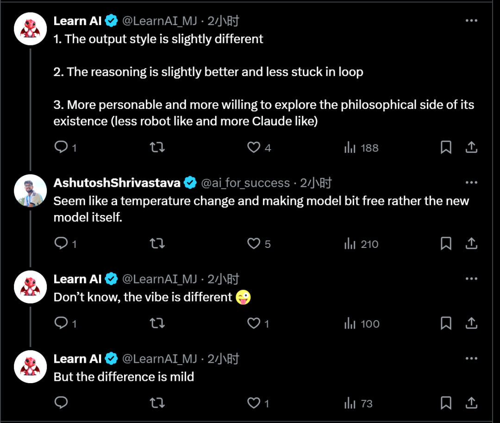Bookmark the first Learn AI tweet

pyautogui.click(x=446, y=147)
